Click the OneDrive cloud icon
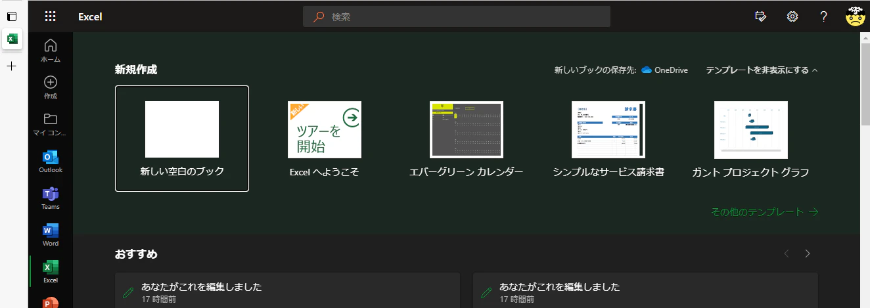870x308 pixels. pyautogui.click(x=647, y=70)
